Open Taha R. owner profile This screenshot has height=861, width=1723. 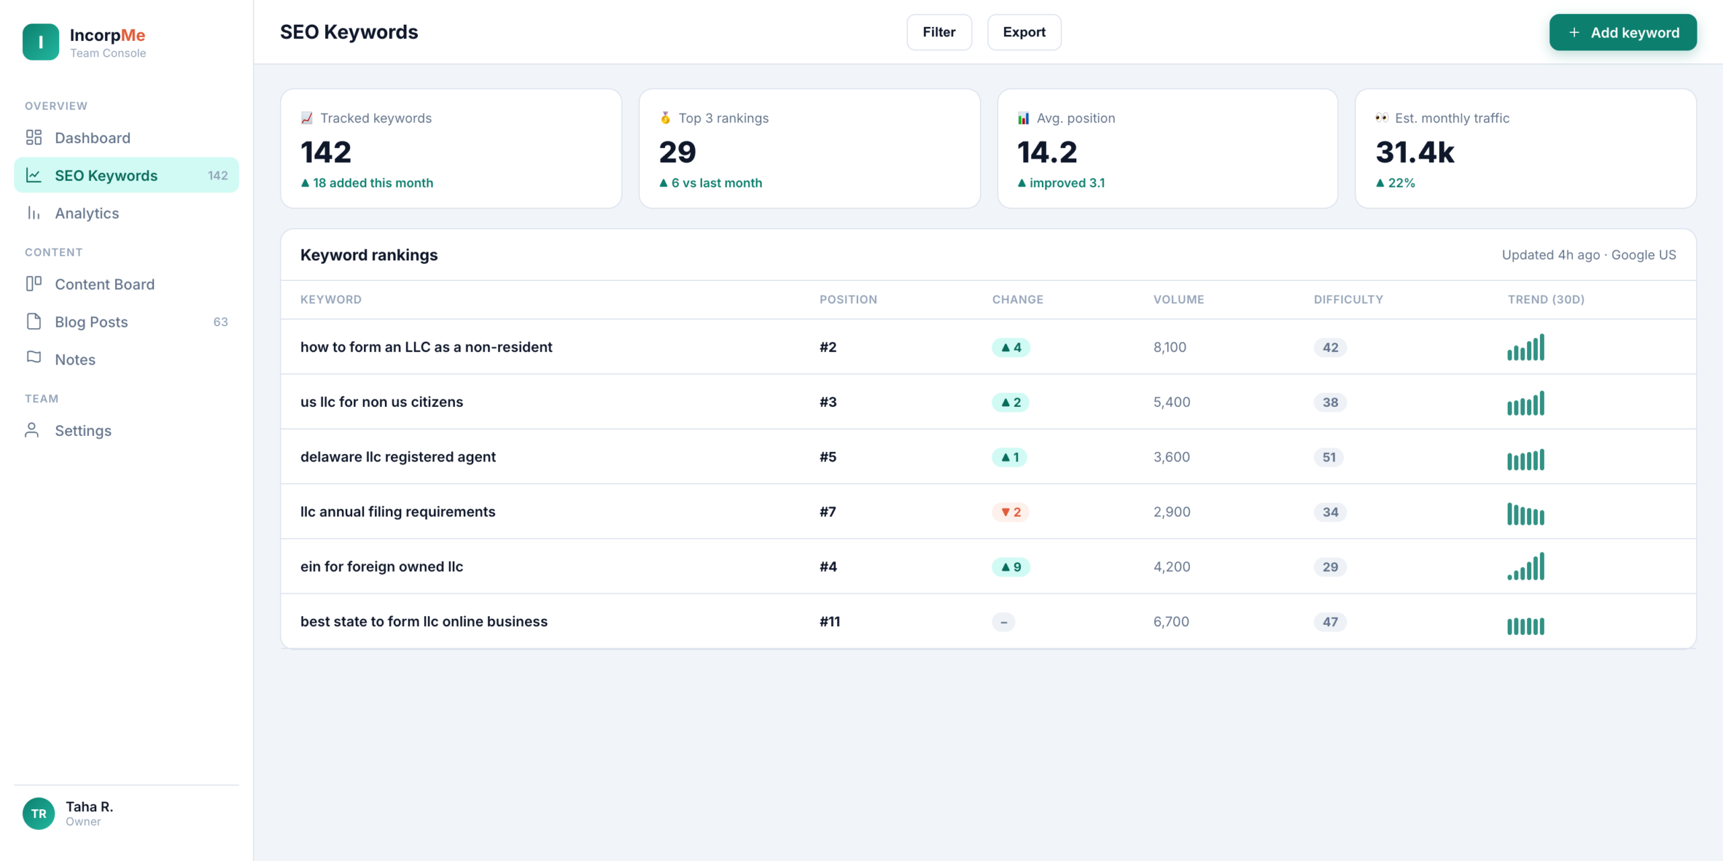click(126, 814)
